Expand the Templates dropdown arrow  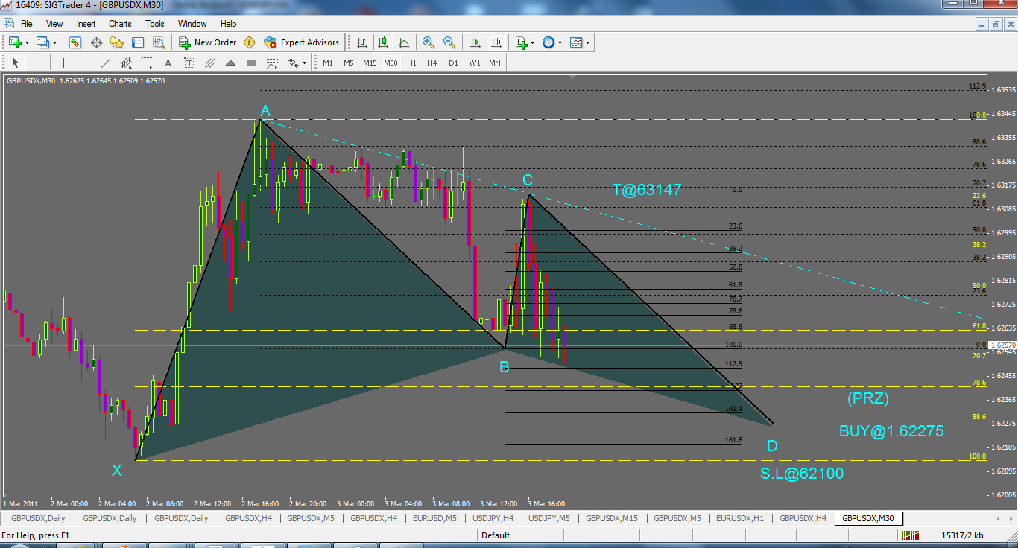coord(588,42)
